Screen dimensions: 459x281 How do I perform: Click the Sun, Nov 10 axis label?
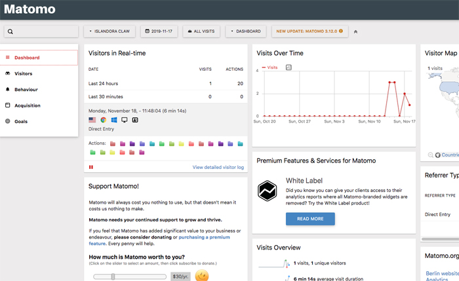click(369, 121)
